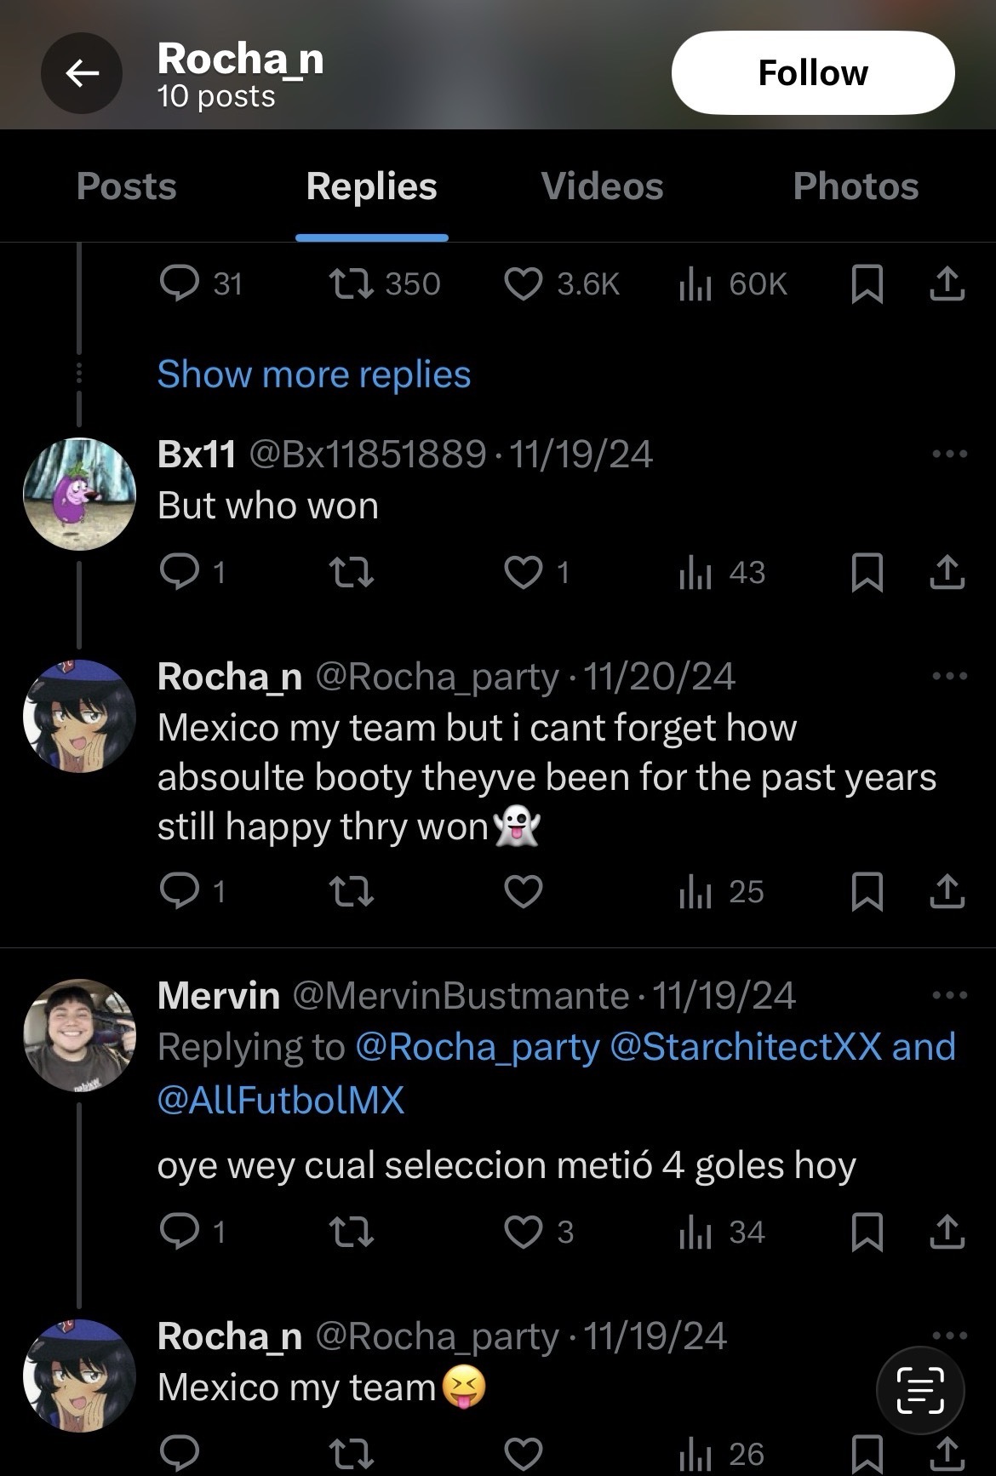Bookmark Bx11's "But who won" post
The height and width of the screenshot is (1476, 996).
867,572
